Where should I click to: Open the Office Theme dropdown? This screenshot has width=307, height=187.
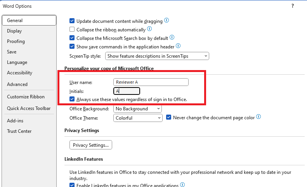138,118
